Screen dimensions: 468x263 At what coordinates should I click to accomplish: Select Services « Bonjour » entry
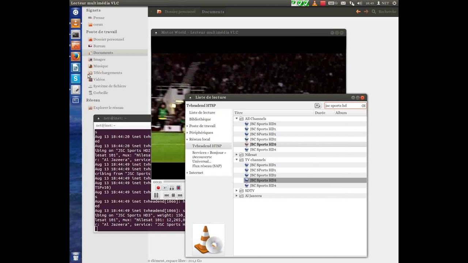coord(209,152)
